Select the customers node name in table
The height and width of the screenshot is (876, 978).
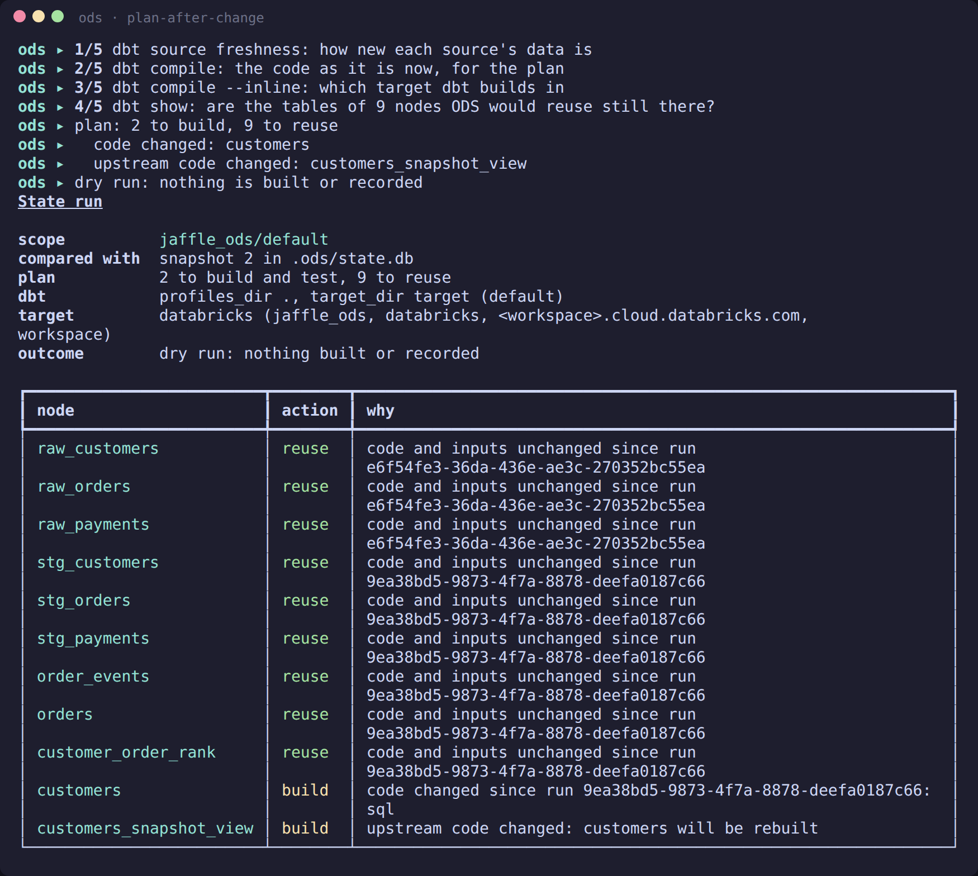tap(79, 791)
